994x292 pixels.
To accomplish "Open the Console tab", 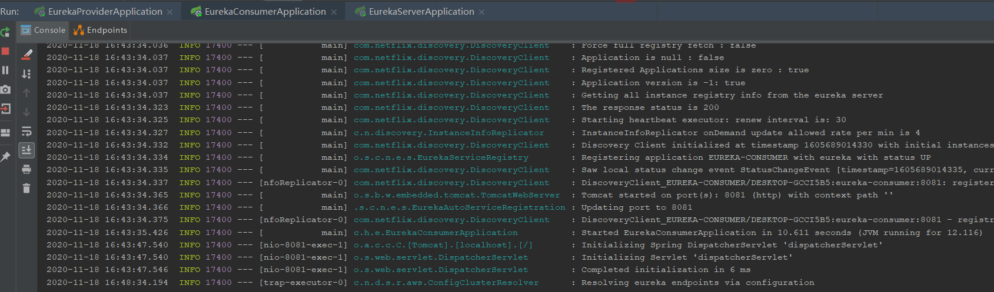I will (x=43, y=30).
